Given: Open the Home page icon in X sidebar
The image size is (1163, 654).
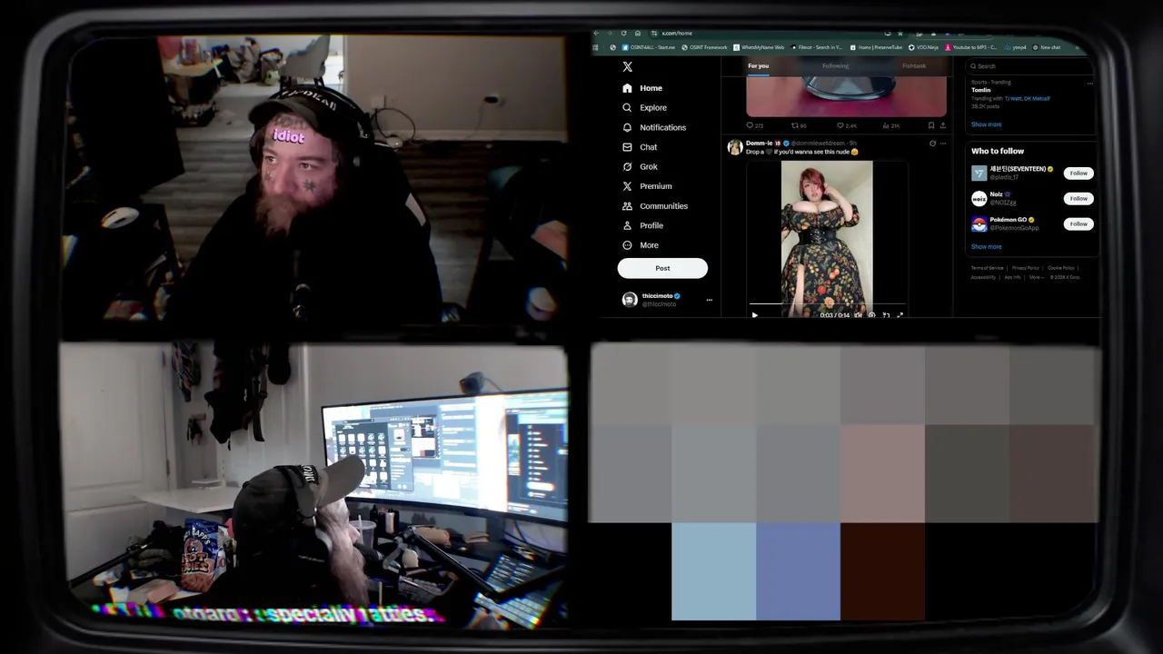Looking at the screenshot, I should point(627,88).
